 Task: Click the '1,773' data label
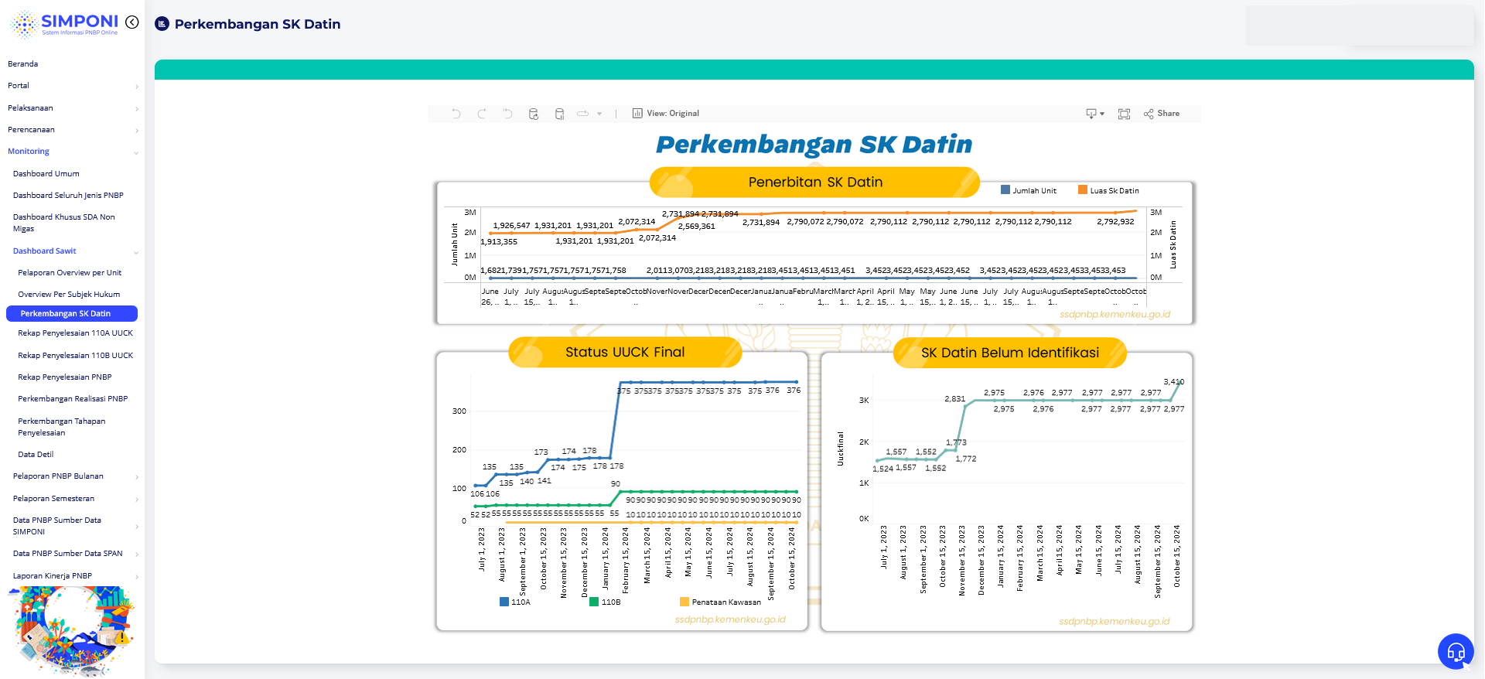(956, 443)
